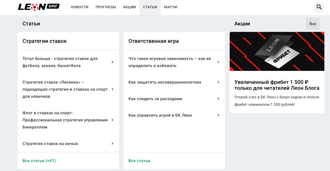This screenshot has height=171, width=330.
Task: Click the Стратегии ставок card heading
Action: click(45, 41)
